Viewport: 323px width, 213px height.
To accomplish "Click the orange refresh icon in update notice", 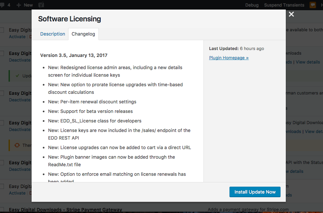I will click(17, 145).
